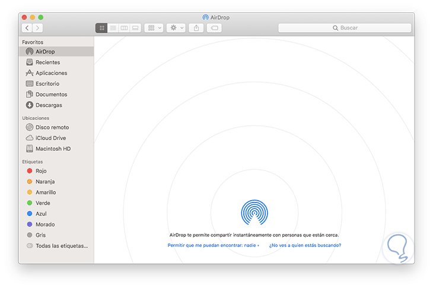This screenshot has height=288, width=433.
Task: Click the Etiquetas section header
Action: [32, 162]
